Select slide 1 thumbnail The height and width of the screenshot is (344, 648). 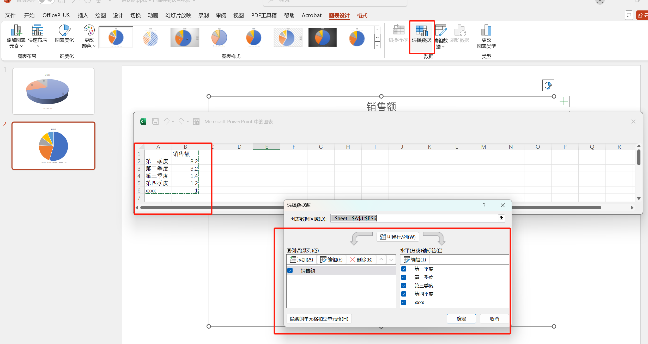(53, 91)
